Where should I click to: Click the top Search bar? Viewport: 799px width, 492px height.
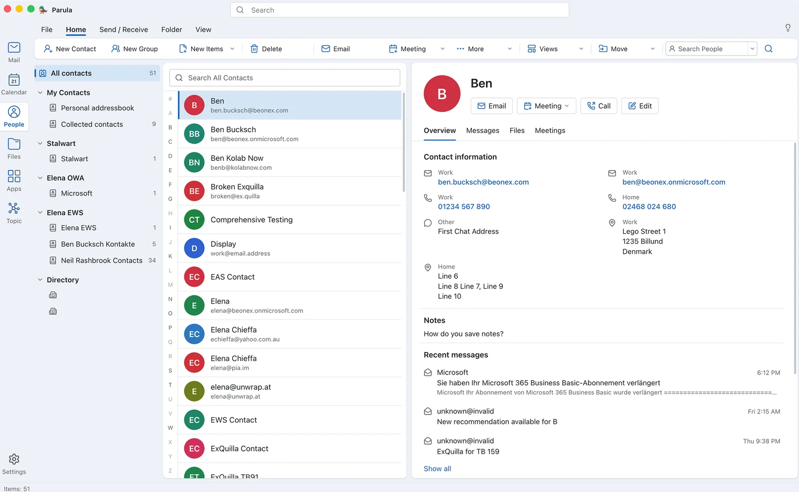tap(399, 10)
